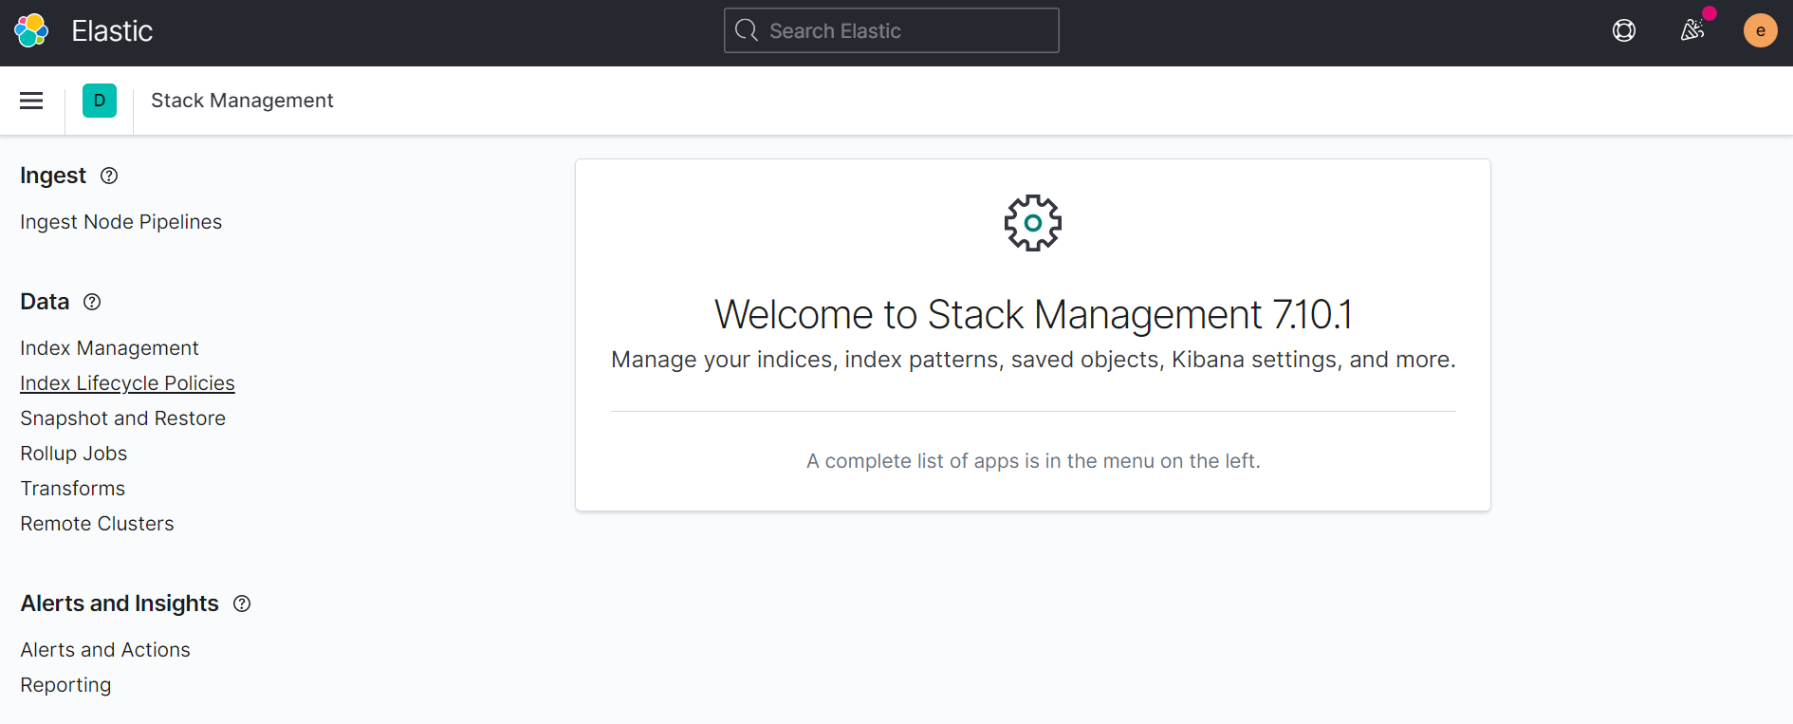Open Ingest Node Pipelines
Image resolution: width=1793 pixels, height=724 pixels.
click(120, 222)
